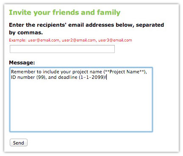The height and width of the screenshot is (156, 183).
Task: Place cursor on '**Project Name**' in message
Action: pyautogui.click(x=125, y=72)
